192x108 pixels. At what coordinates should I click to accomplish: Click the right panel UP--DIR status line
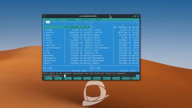(x=96, y=68)
